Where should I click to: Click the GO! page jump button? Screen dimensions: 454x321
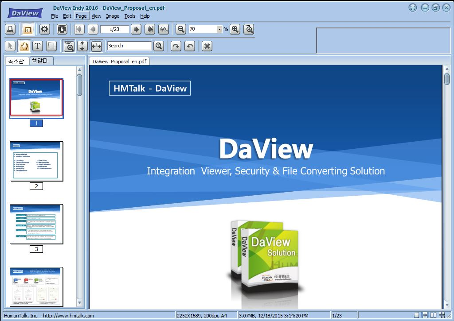point(164,29)
